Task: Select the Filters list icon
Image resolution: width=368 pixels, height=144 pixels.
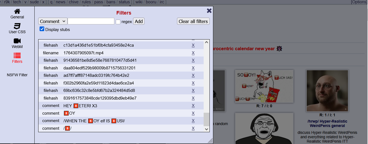Action: [x=17, y=56]
